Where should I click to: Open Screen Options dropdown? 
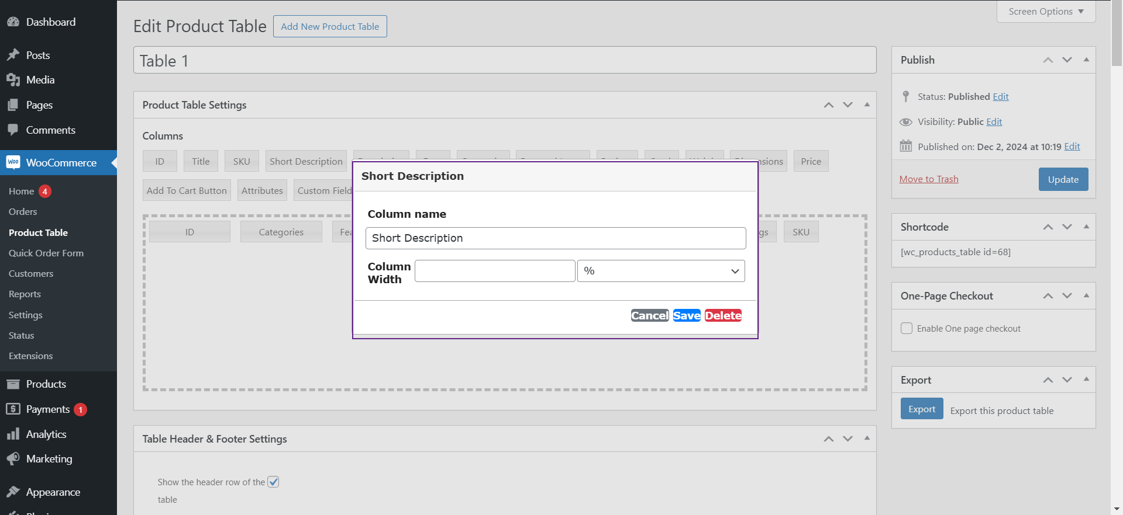1046,12
